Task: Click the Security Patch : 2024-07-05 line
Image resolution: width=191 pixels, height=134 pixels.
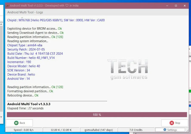Action: pos(26,49)
